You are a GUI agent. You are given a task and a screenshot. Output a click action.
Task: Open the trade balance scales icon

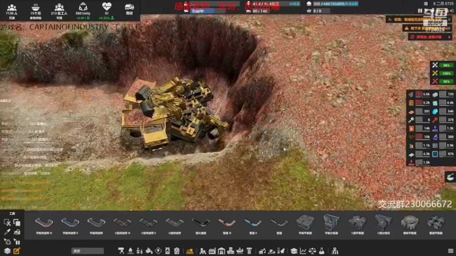[x=312, y=251]
